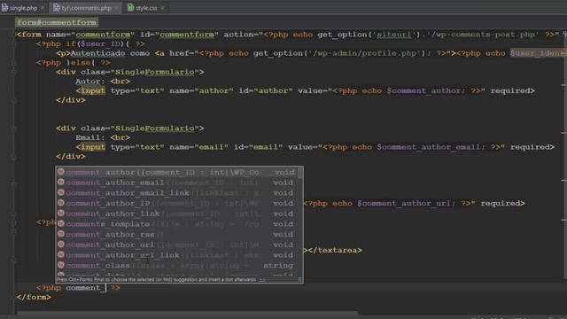This screenshot has height=319, width=567.
Task: Click error stripe marker beside author input line
Action: [x=563, y=85]
